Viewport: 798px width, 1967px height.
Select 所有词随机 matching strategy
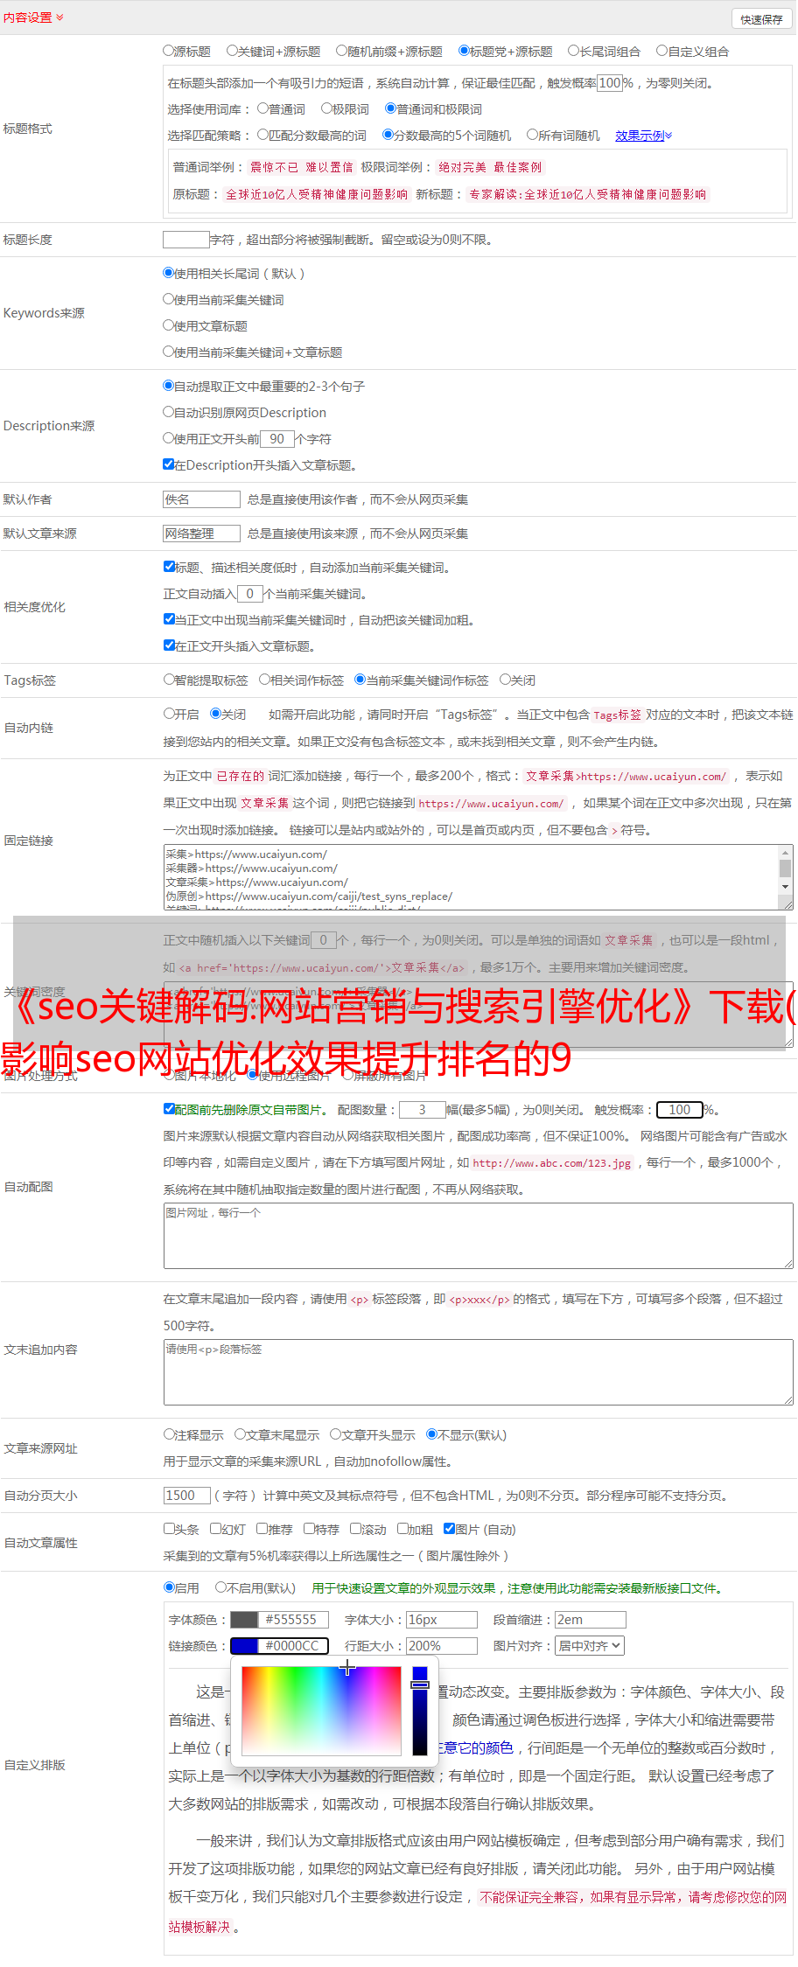coord(532,135)
